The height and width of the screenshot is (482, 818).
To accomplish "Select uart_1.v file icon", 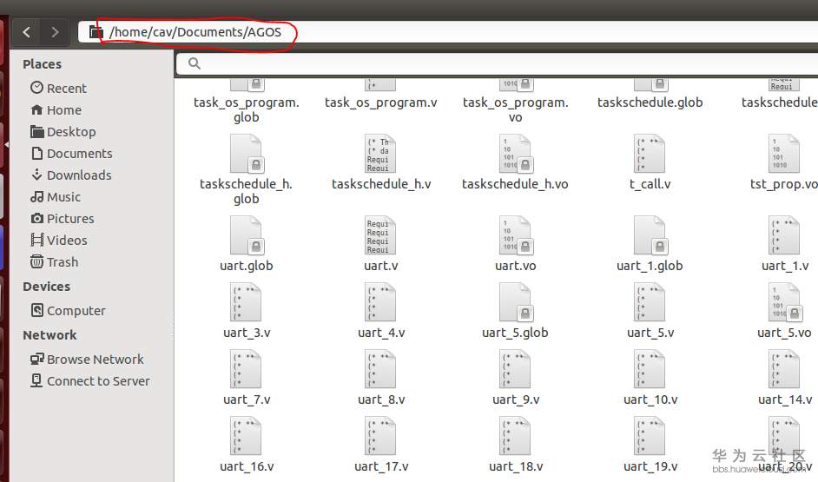I will [784, 235].
